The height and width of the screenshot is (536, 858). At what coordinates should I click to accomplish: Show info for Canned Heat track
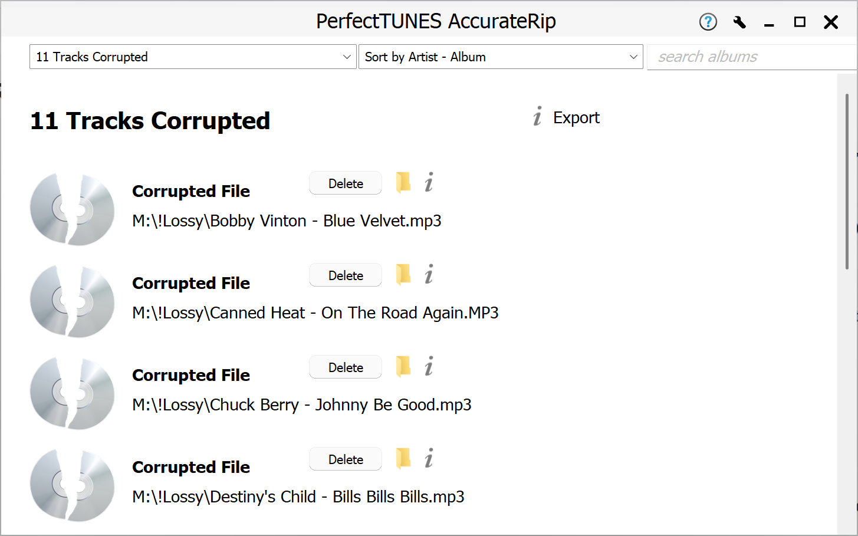click(429, 275)
